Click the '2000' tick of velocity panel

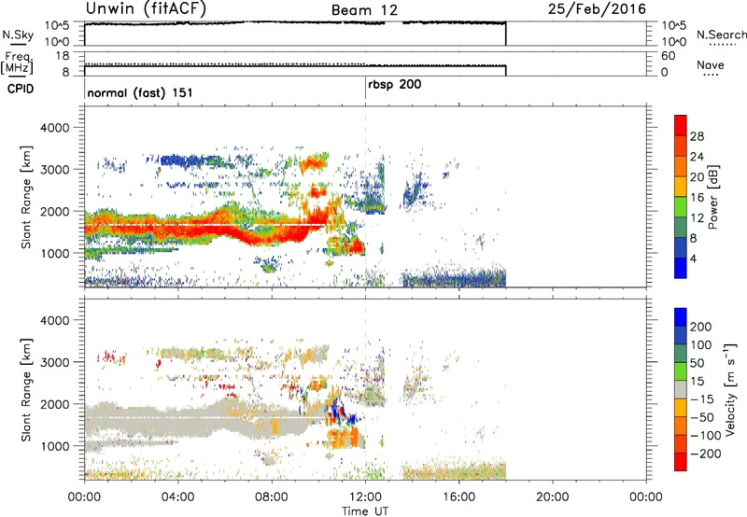(54, 404)
